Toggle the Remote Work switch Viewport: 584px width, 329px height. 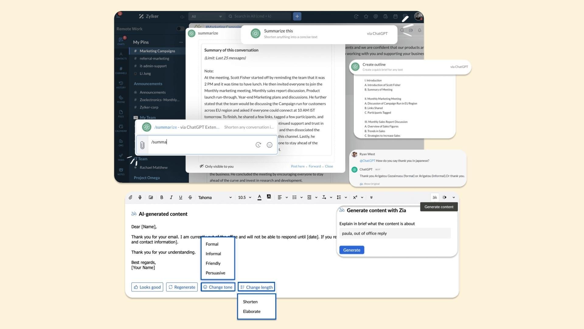[x=180, y=29]
